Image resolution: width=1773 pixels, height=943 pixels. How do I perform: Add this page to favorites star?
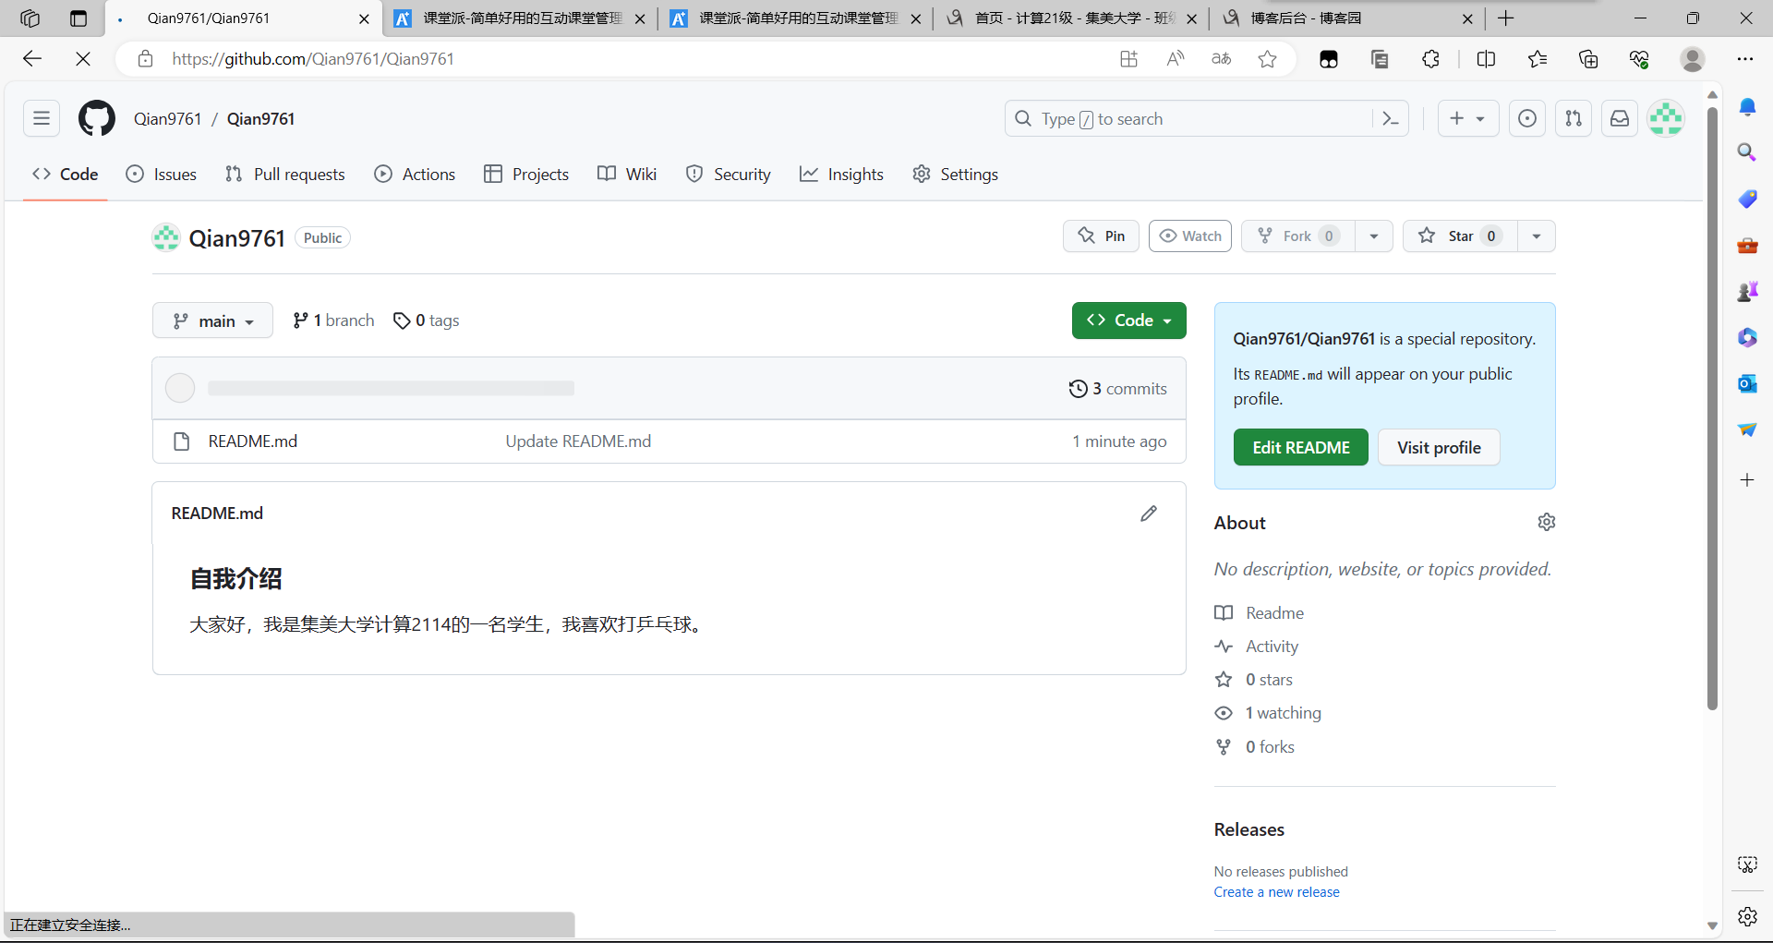coord(1267,59)
